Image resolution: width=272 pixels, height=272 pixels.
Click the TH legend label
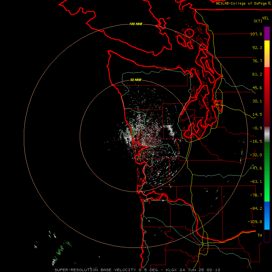(x=260, y=235)
